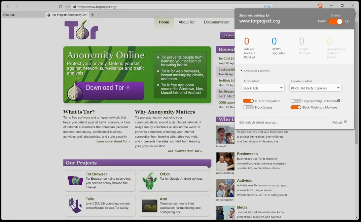Click the big Download Tor button
The image size is (361, 222).
click(110, 90)
